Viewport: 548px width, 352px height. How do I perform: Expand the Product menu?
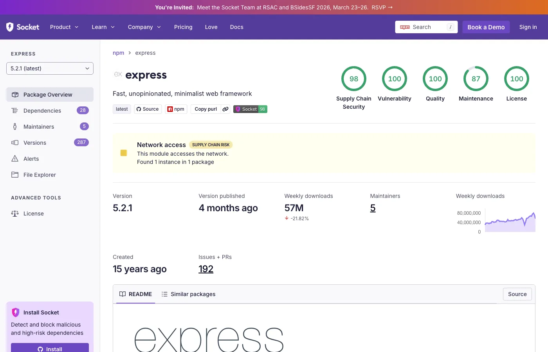[x=64, y=27]
